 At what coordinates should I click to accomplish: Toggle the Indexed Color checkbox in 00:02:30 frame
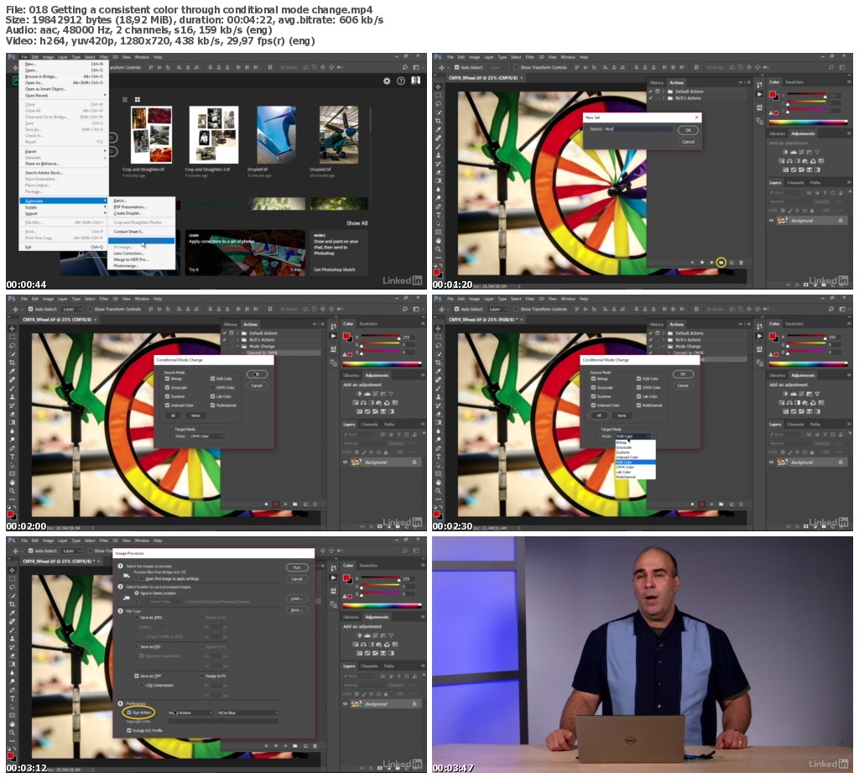(593, 405)
